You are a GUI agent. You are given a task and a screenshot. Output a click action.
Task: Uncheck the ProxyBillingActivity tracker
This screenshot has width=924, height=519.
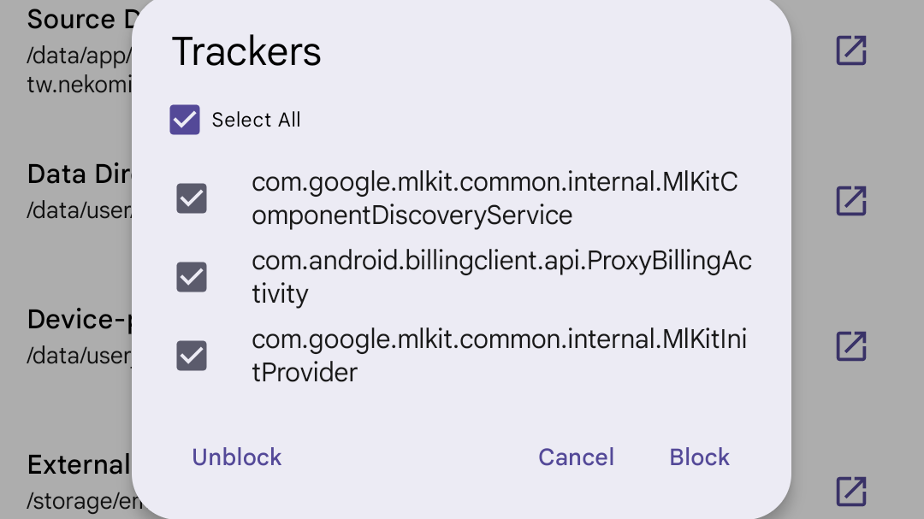(192, 277)
